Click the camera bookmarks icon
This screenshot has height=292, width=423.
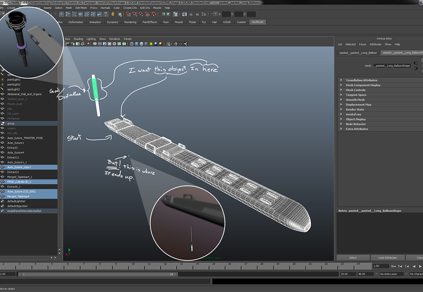click(x=78, y=44)
